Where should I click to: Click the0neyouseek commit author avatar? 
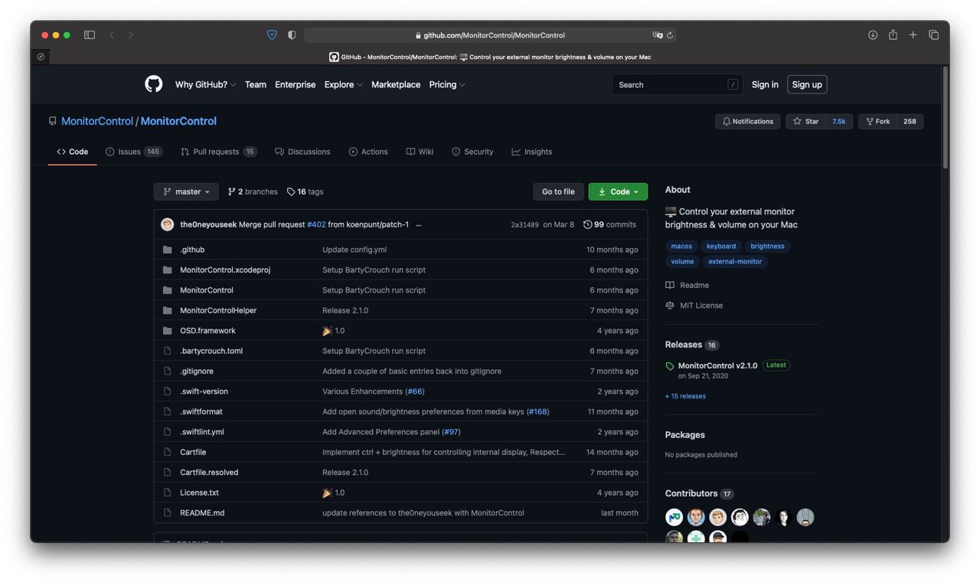pos(167,224)
